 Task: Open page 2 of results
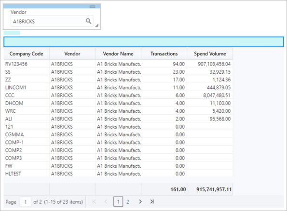click(128, 202)
